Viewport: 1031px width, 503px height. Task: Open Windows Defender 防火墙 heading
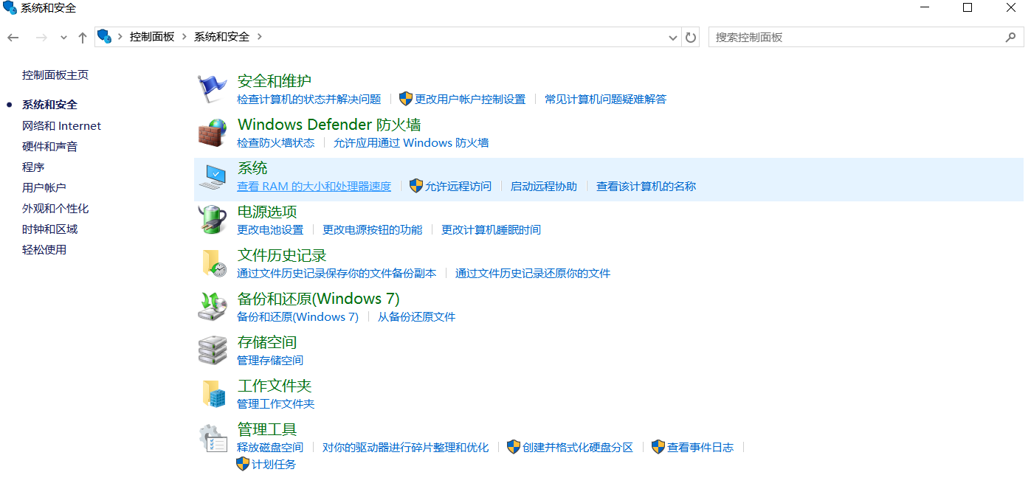329,125
